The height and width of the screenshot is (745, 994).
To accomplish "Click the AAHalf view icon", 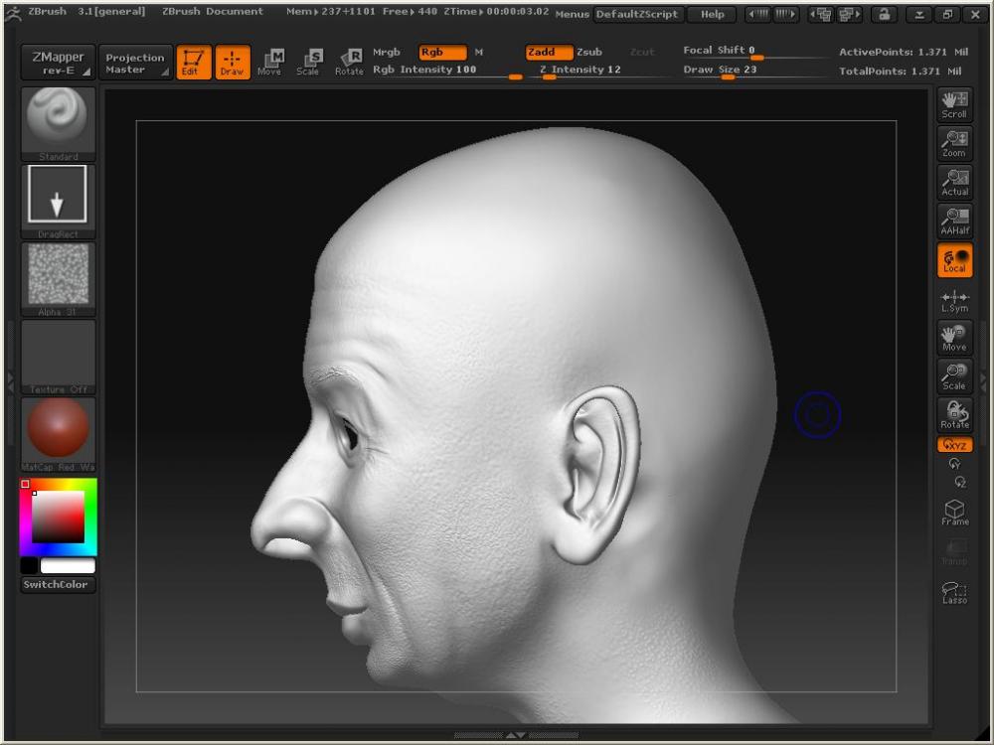I will [954, 222].
